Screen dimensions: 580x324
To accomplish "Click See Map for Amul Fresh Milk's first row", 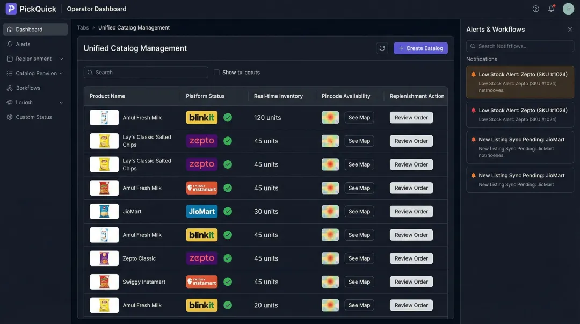I will [359, 117].
